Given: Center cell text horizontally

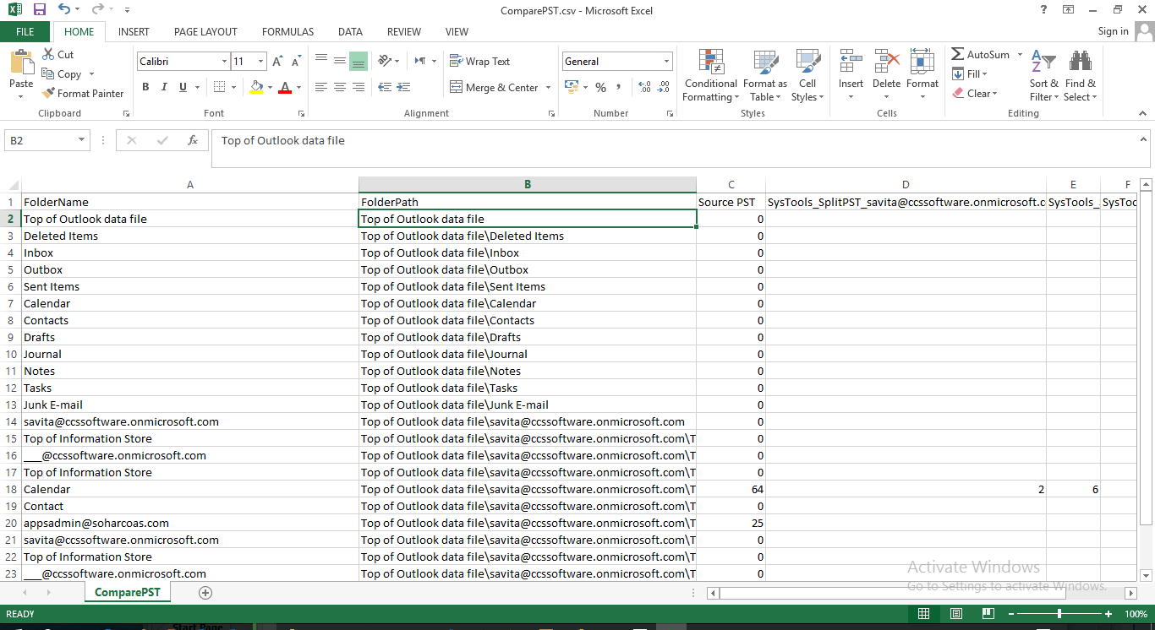Looking at the screenshot, I should [339, 87].
